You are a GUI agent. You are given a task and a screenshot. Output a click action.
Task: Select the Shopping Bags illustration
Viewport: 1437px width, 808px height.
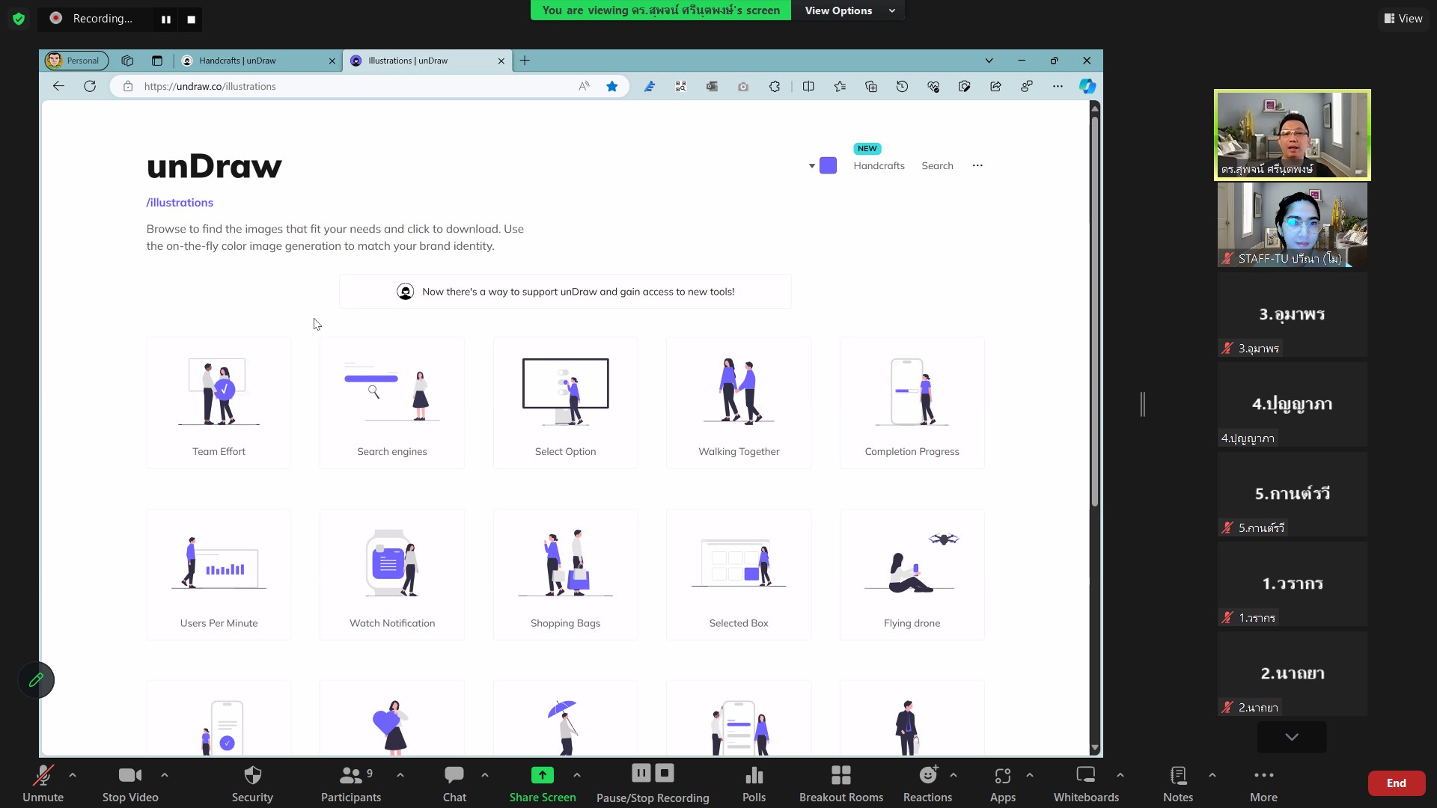point(565,575)
